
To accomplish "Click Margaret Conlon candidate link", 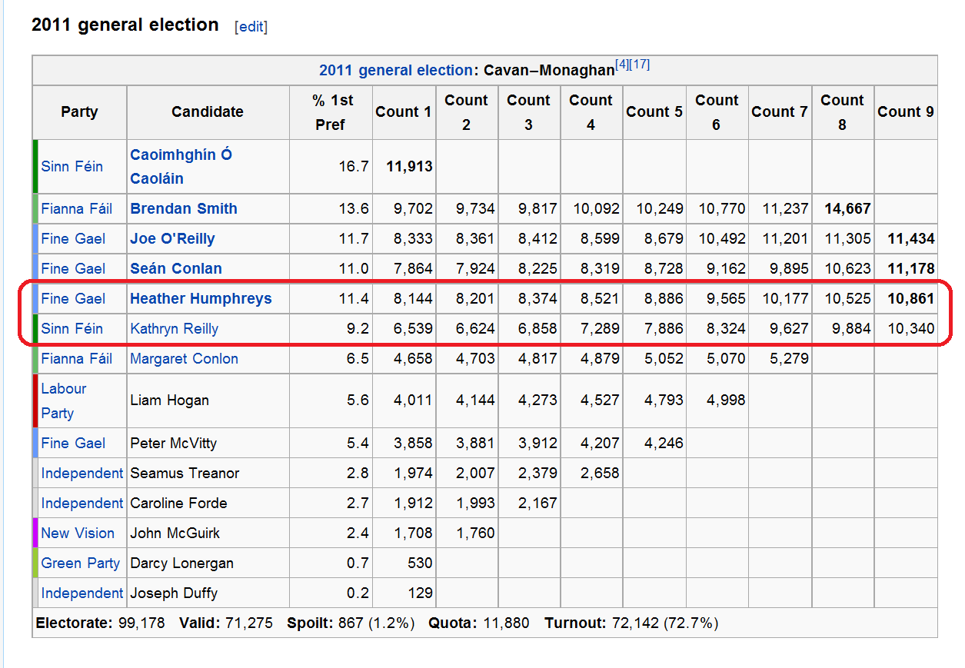I will point(184,358).
